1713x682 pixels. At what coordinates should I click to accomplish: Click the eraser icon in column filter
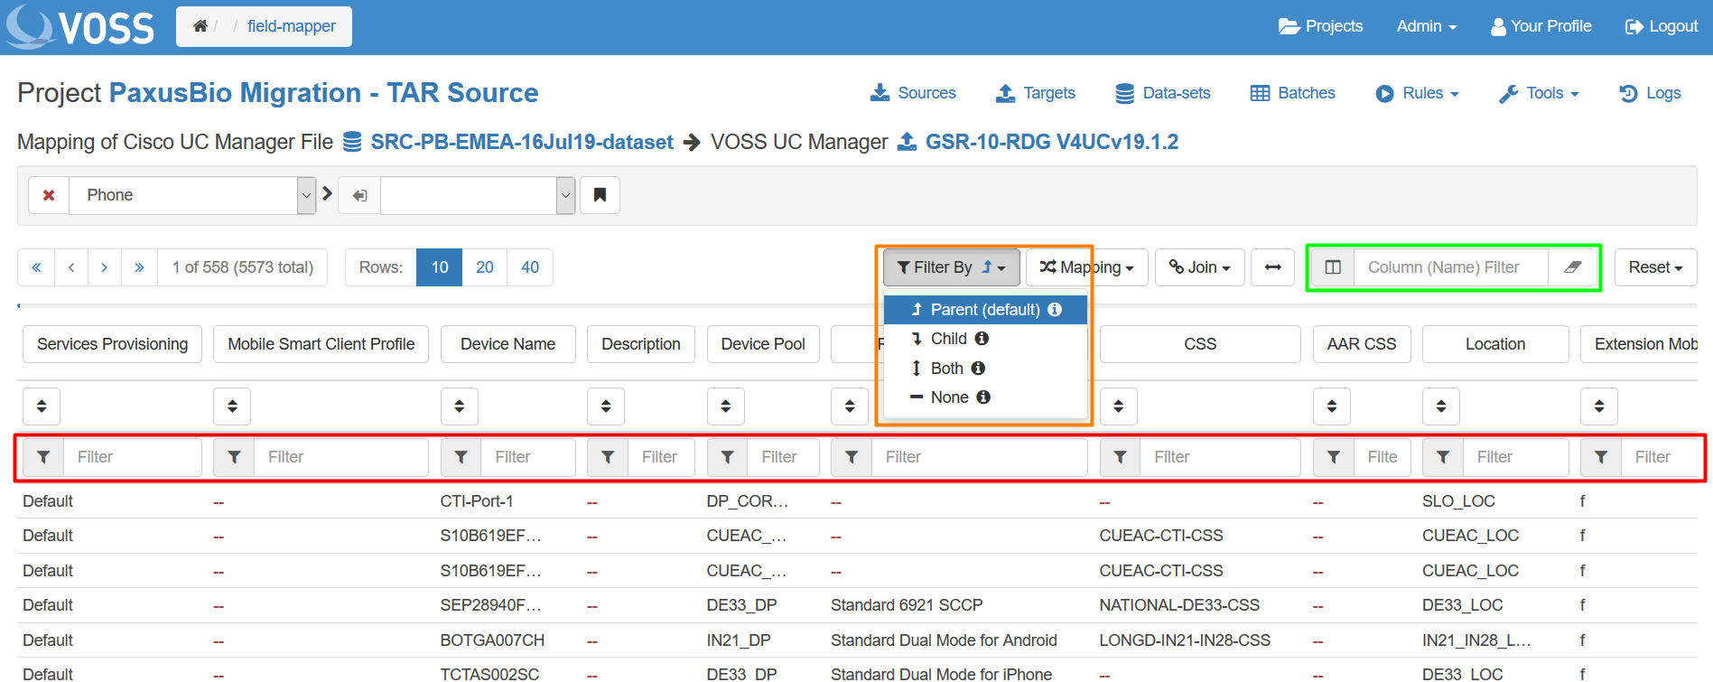[1572, 267]
